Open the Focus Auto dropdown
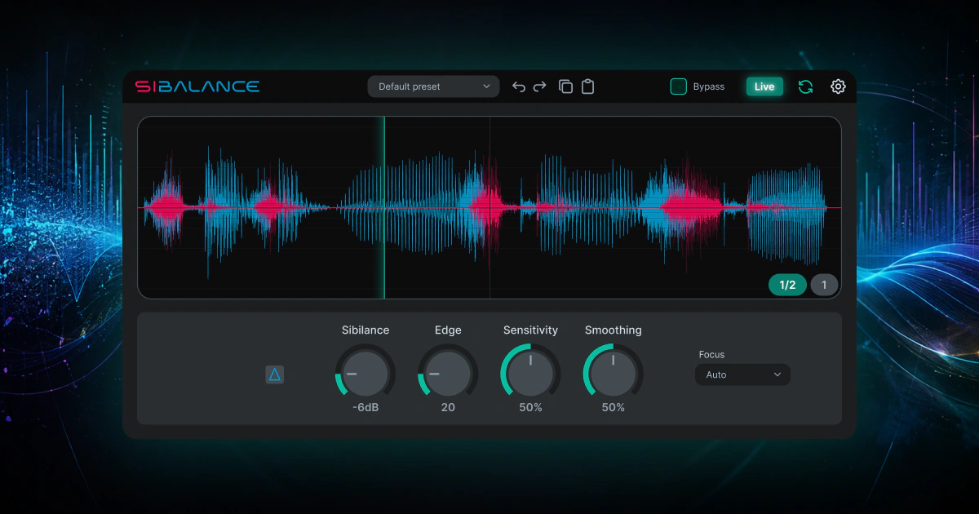 (x=742, y=374)
